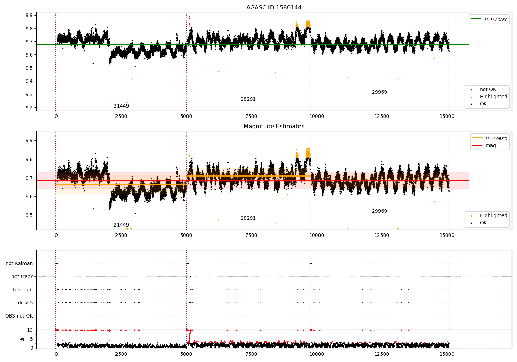This screenshot has height=362, width=517.
Task: Select the 'mag AGASC' legend label
Action: click(496, 19)
